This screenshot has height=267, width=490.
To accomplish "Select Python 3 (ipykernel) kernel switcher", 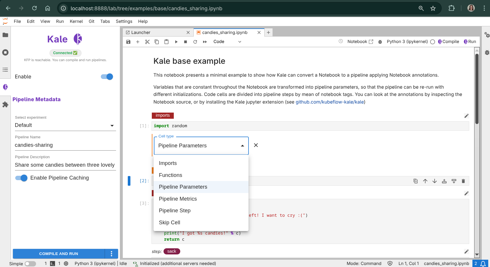I will tap(407, 42).
